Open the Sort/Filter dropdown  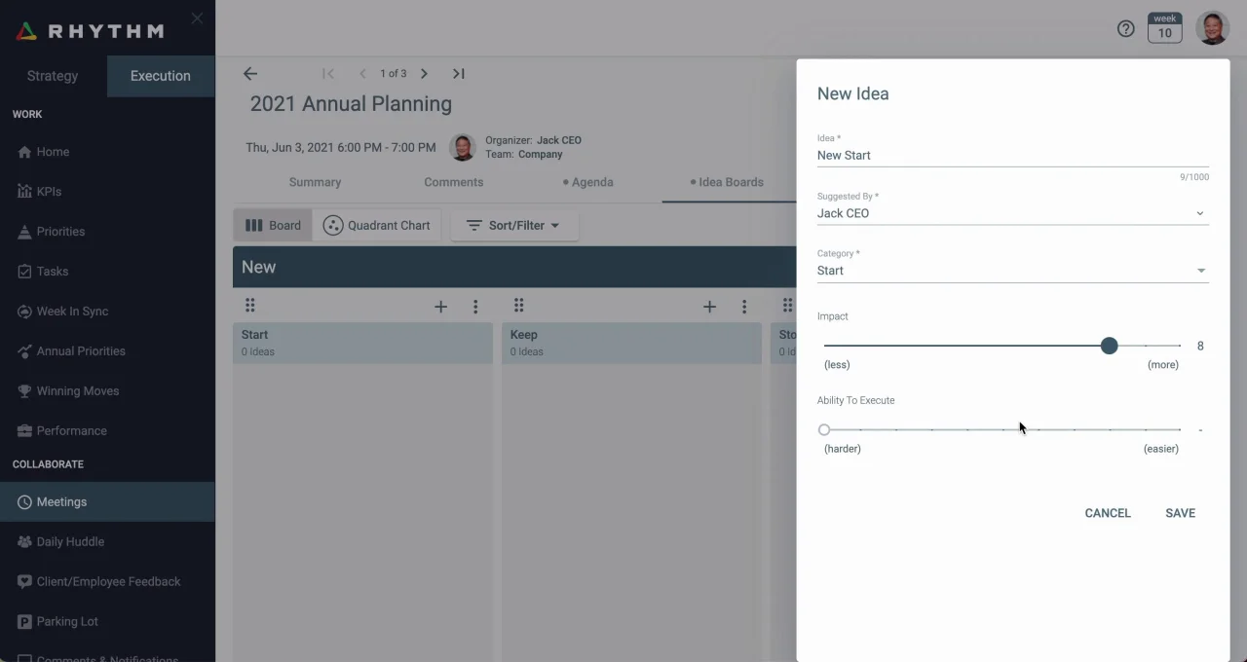(514, 225)
